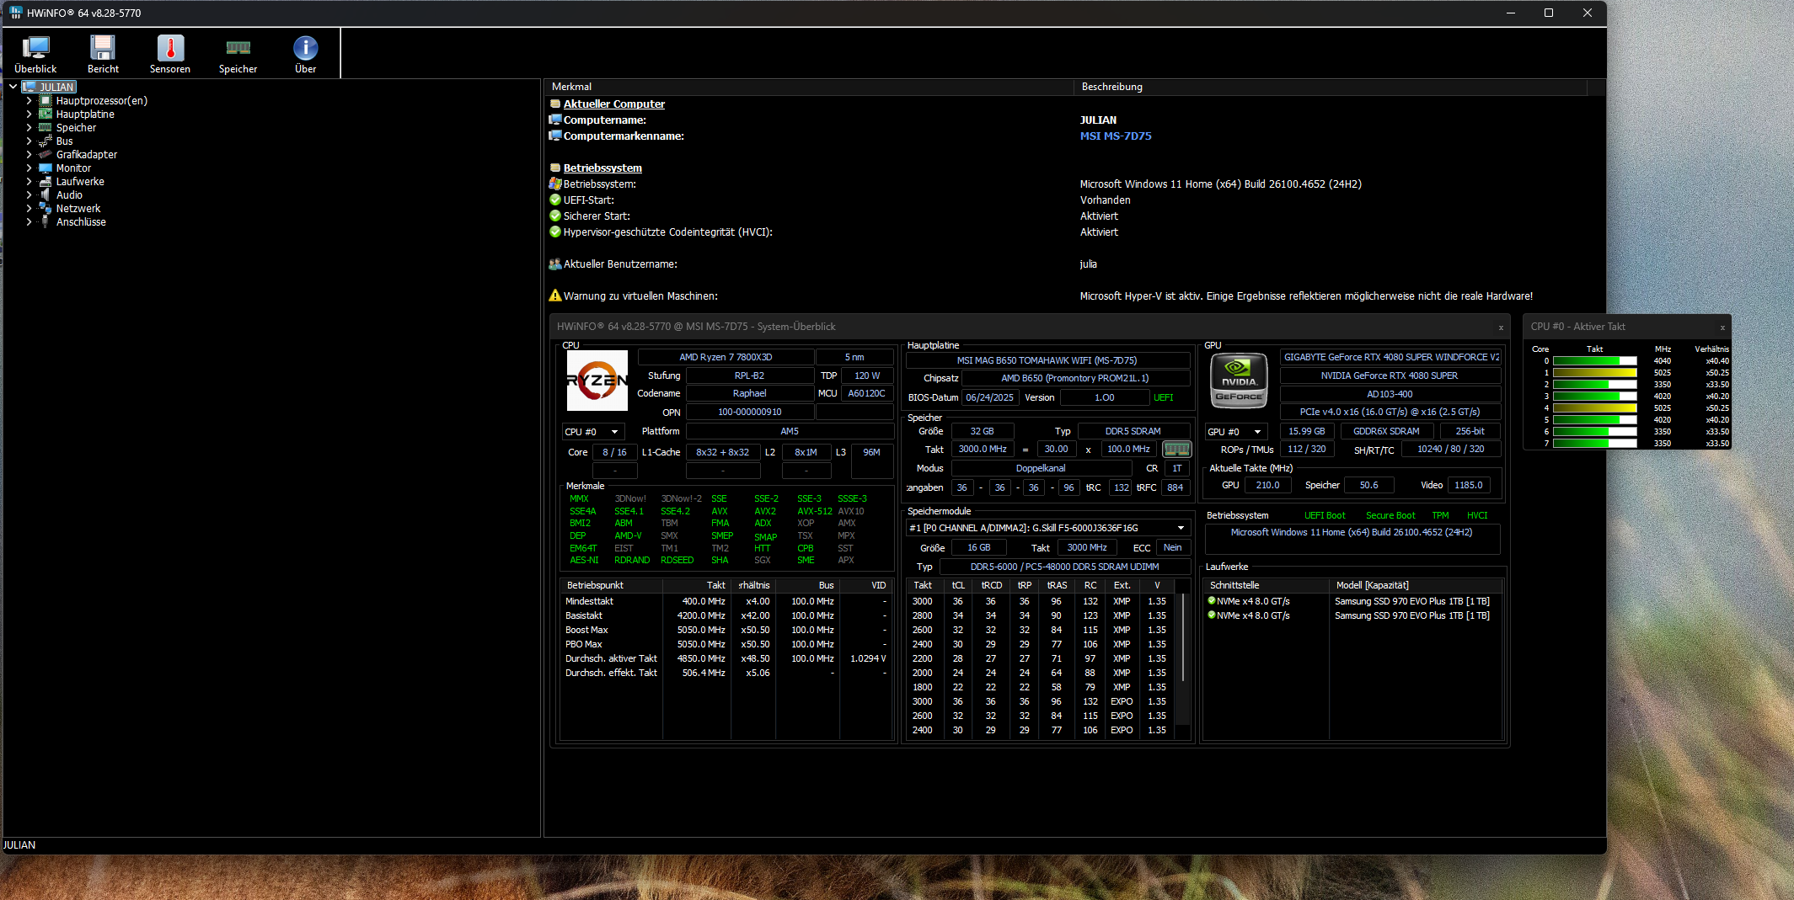This screenshot has width=1794, height=900.
Task: Click the Core 0 clock bar
Action: tap(1594, 361)
